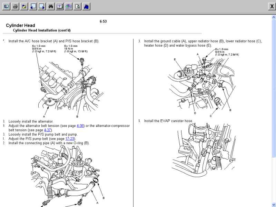The image size is (276, 207).
Task: Click the open book contents icon
Action: [6, 7]
